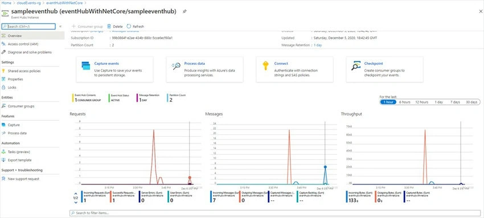Click the Event Hub Status ACTIVE tile

(118, 98)
